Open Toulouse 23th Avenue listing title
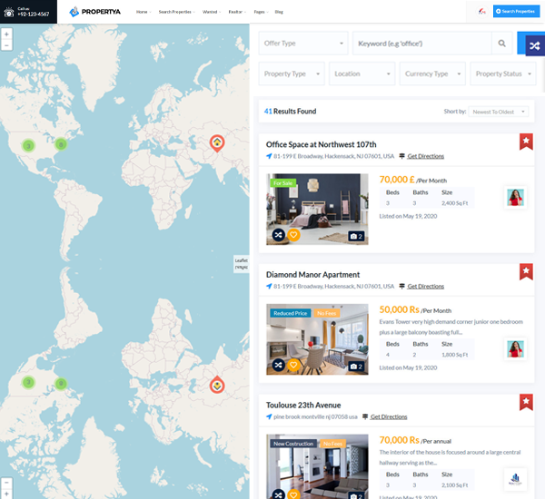This screenshot has height=499, width=545. 303,406
